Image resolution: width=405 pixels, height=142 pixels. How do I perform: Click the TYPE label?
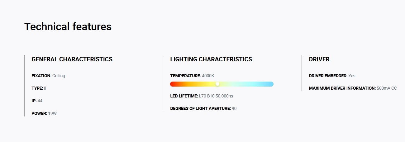[37, 88]
